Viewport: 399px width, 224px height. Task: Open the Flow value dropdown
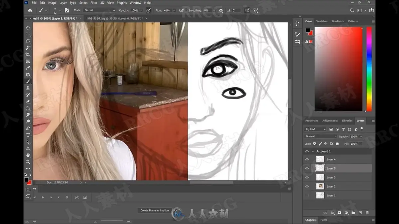174,10
